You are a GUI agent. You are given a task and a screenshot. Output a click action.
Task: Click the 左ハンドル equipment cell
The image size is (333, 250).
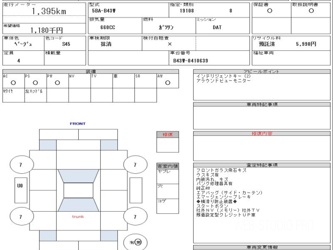[x=36, y=95]
